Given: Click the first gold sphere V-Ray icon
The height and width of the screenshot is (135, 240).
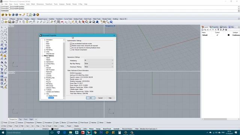Looking at the screenshot, I should pyautogui.click(x=3, y=15).
